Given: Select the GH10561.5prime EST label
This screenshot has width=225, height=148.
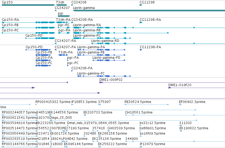Looking at the screenshot, I should (139, 112).
